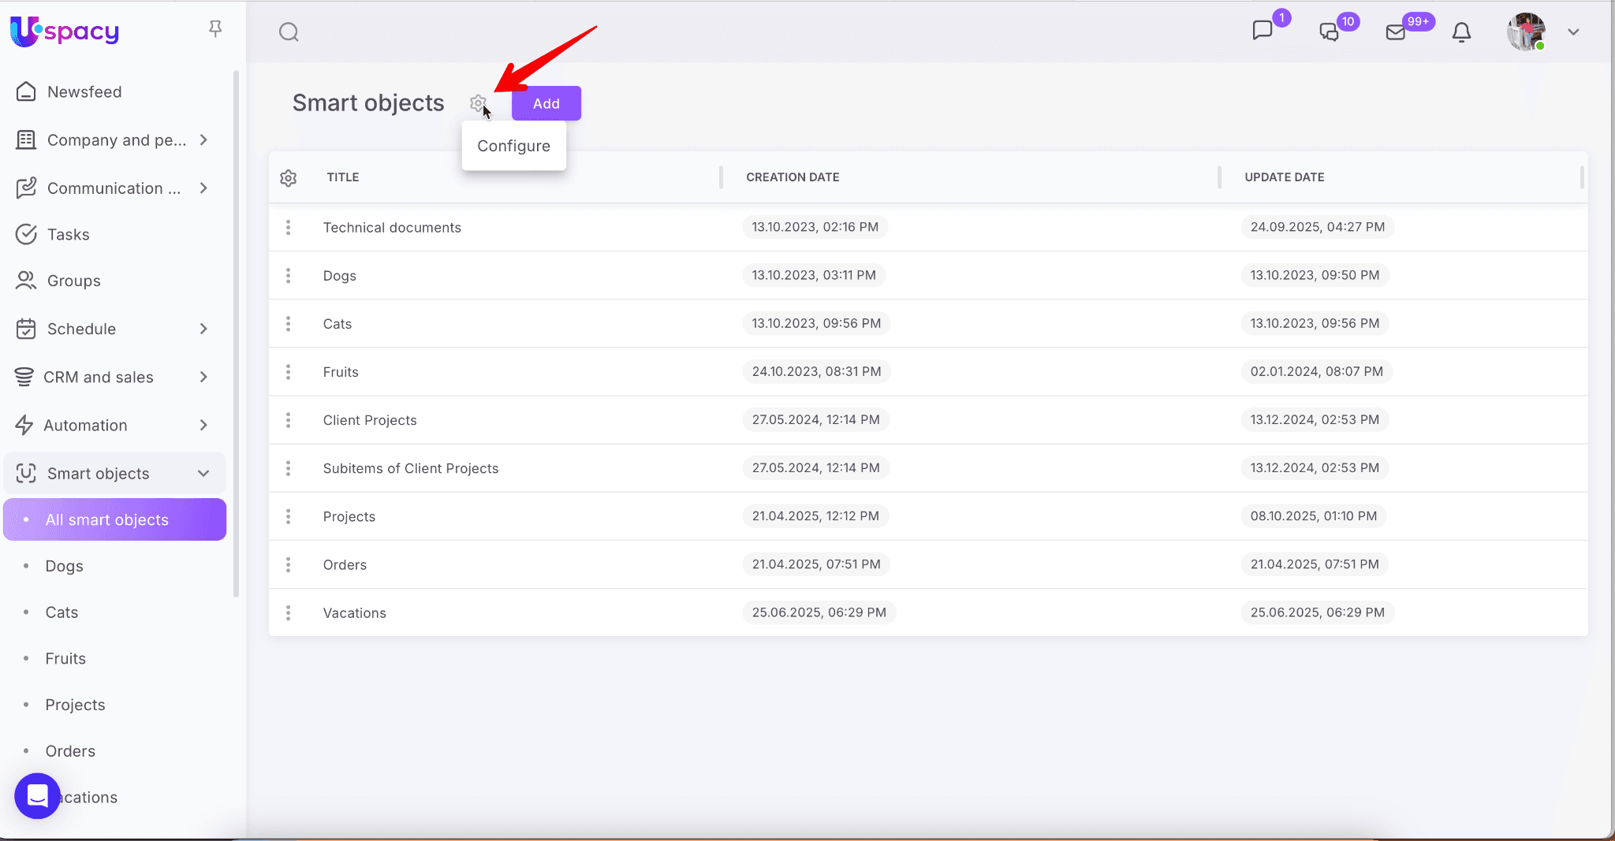
Task: Click the search magnifier icon
Action: [x=289, y=32]
